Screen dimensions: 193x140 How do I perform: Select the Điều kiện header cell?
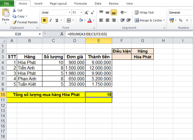click(122, 51)
